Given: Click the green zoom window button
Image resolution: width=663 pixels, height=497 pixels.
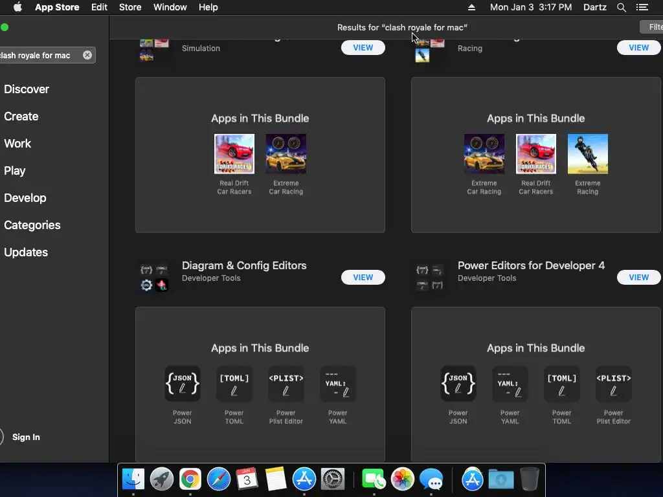Looking at the screenshot, I should pyautogui.click(x=5, y=27).
